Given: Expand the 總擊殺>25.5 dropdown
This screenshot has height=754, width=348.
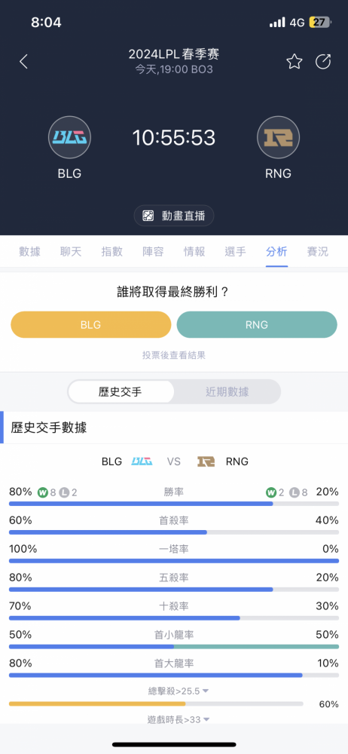Looking at the screenshot, I should click(179, 691).
